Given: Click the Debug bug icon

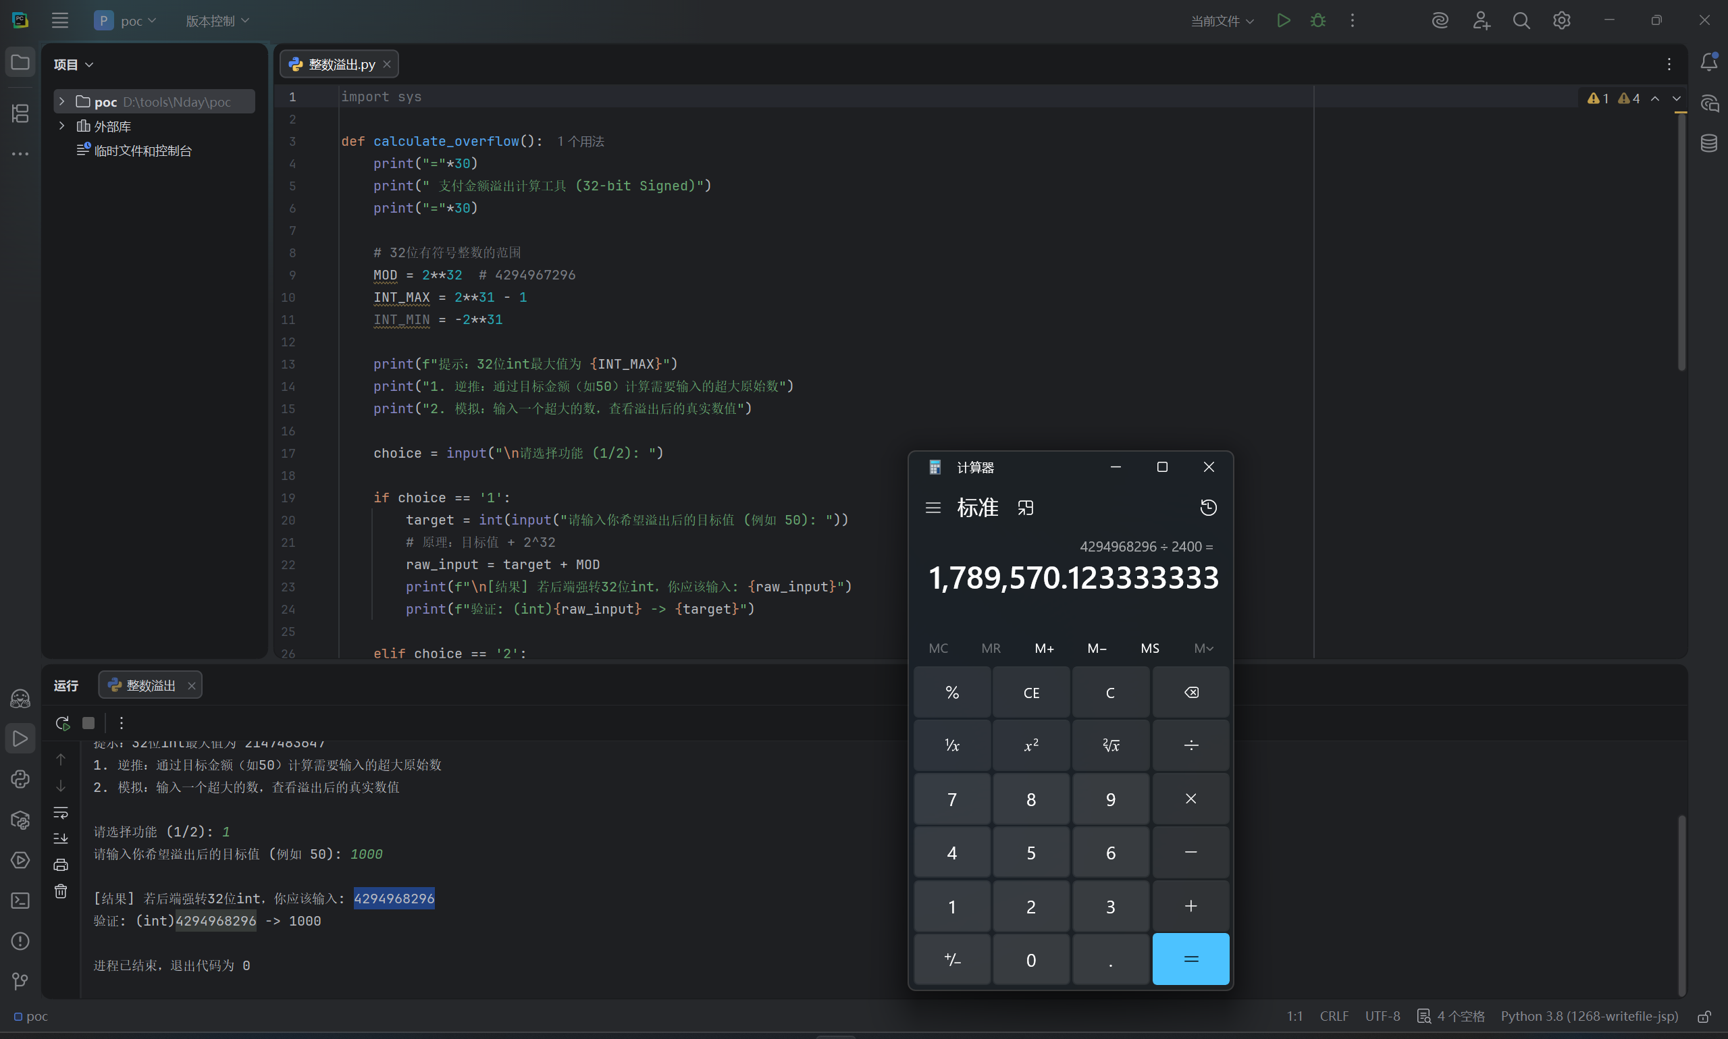Looking at the screenshot, I should pyautogui.click(x=1317, y=20).
